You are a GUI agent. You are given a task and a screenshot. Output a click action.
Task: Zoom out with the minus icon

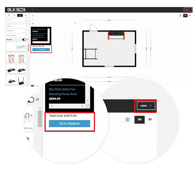[x=33, y=19]
